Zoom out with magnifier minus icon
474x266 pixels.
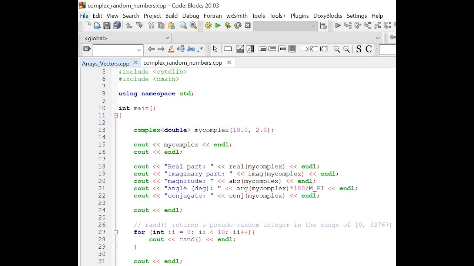click(347, 49)
